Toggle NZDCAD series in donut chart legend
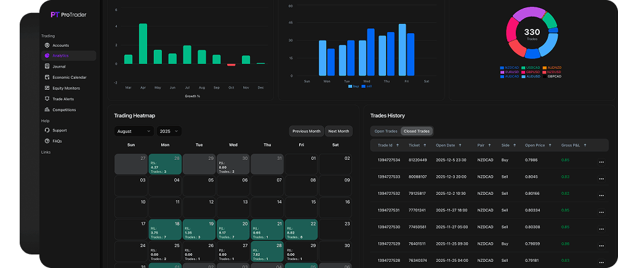Screen dimensions: 618x268 (511, 67)
